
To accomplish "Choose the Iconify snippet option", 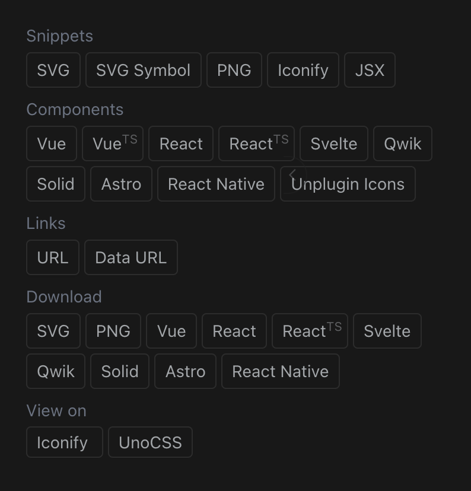I will coord(303,70).
